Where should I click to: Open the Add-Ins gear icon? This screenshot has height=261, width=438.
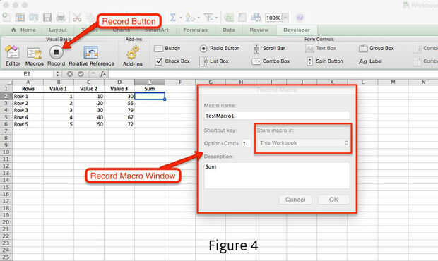tap(133, 53)
